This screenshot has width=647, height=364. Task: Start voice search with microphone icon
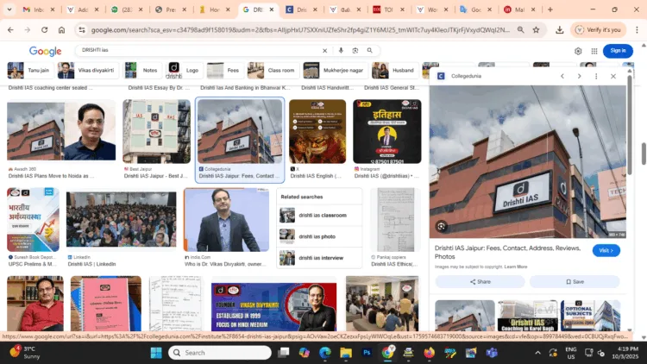(x=340, y=51)
